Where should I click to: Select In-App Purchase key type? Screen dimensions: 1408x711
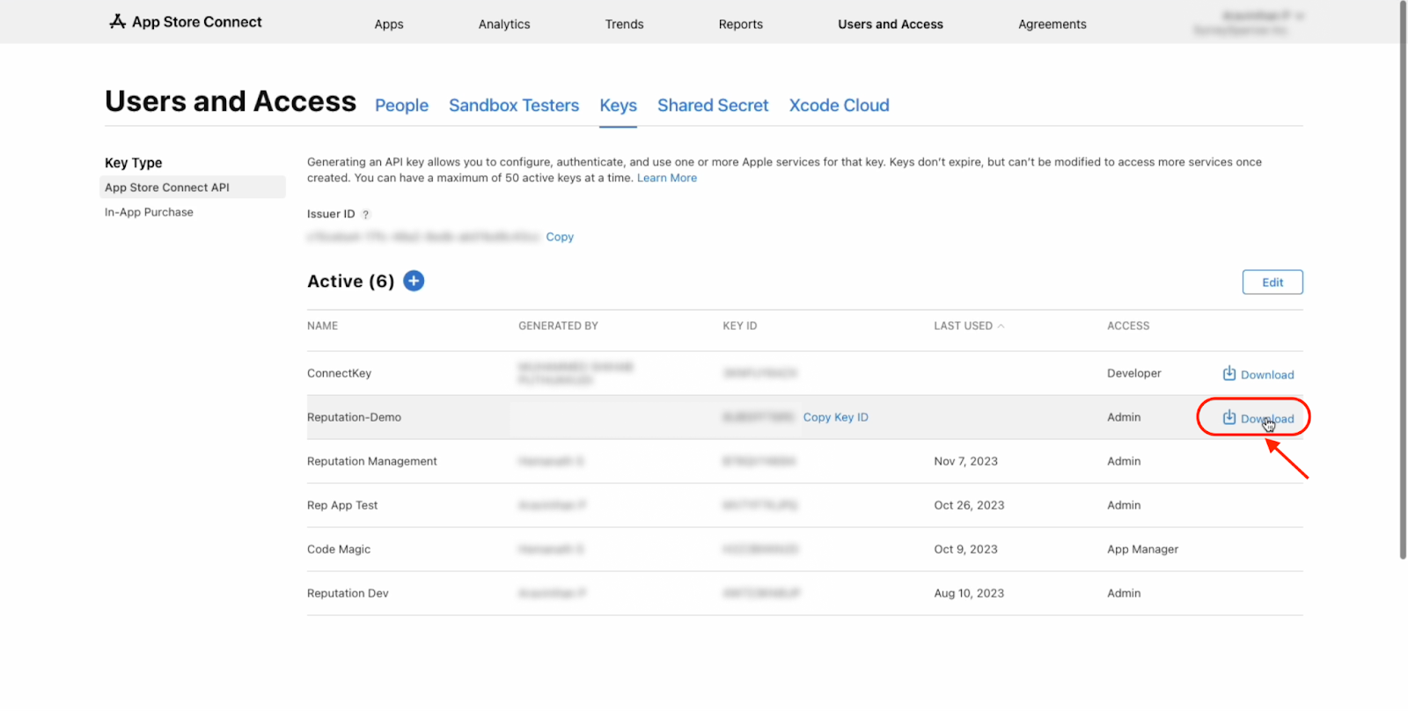pyautogui.click(x=149, y=212)
